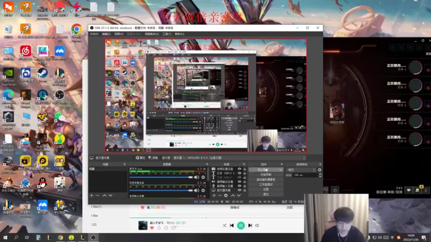This screenshot has width=431, height=242.
Task: Add a new scene with the Scenes plus icon
Action: pos(92,195)
